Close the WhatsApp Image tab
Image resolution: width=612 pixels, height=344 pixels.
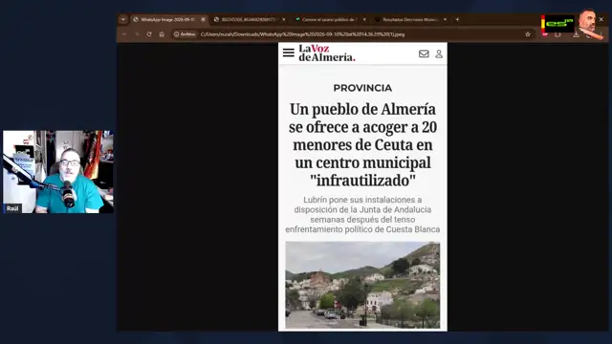tap(204, 19)
